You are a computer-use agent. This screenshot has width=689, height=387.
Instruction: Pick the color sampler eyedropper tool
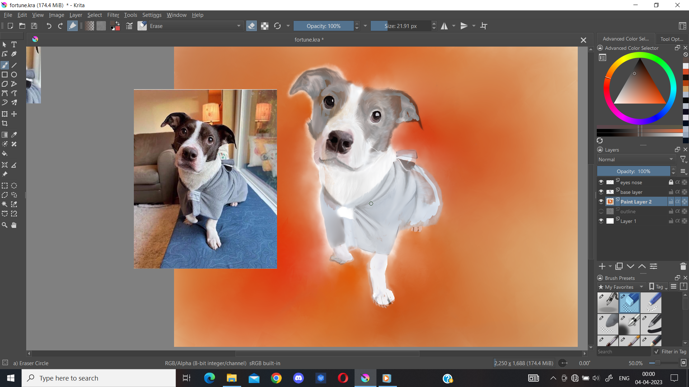14,135
